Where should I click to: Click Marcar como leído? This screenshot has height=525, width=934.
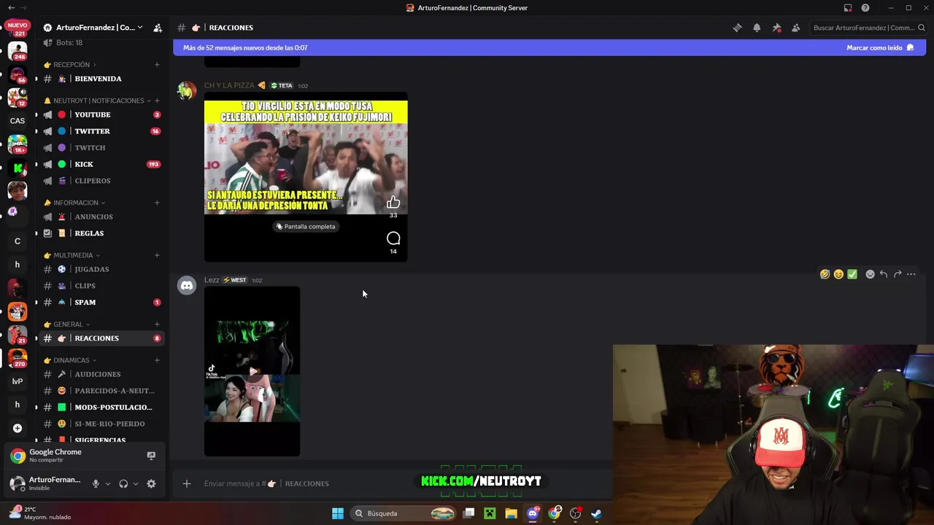point(880,47)
